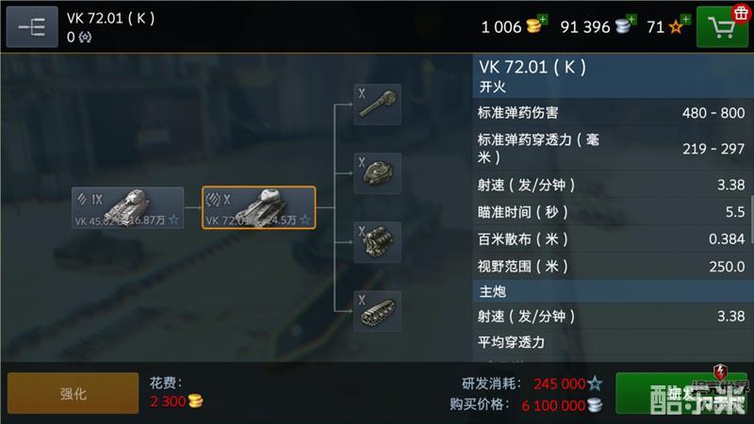Click the 标准弹药伤害 damage stat row

[611, 113]
